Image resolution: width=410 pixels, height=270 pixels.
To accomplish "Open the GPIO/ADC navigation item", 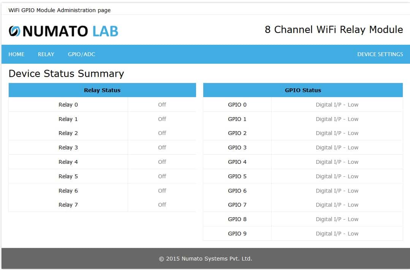I will pyautogui.click(x=81, y=54).
